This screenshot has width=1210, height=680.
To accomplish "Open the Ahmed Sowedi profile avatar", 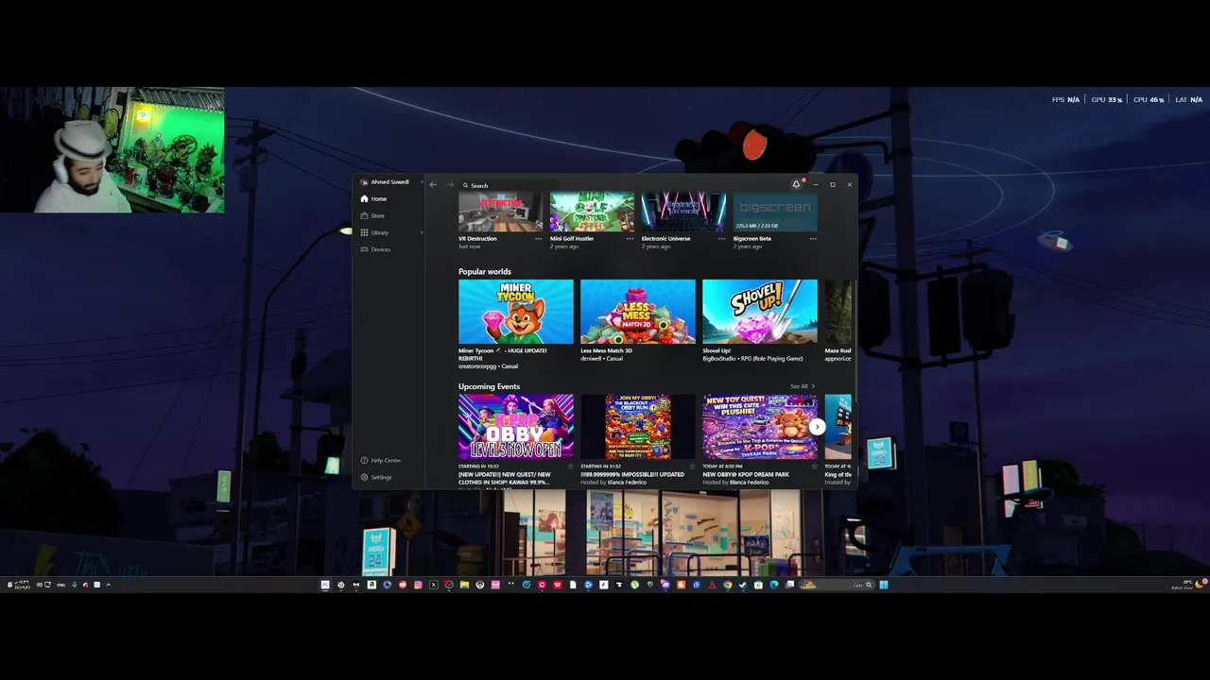I will [364, 182].
